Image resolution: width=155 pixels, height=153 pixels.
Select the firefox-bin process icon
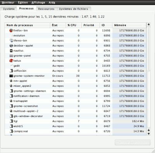(11, 31)
